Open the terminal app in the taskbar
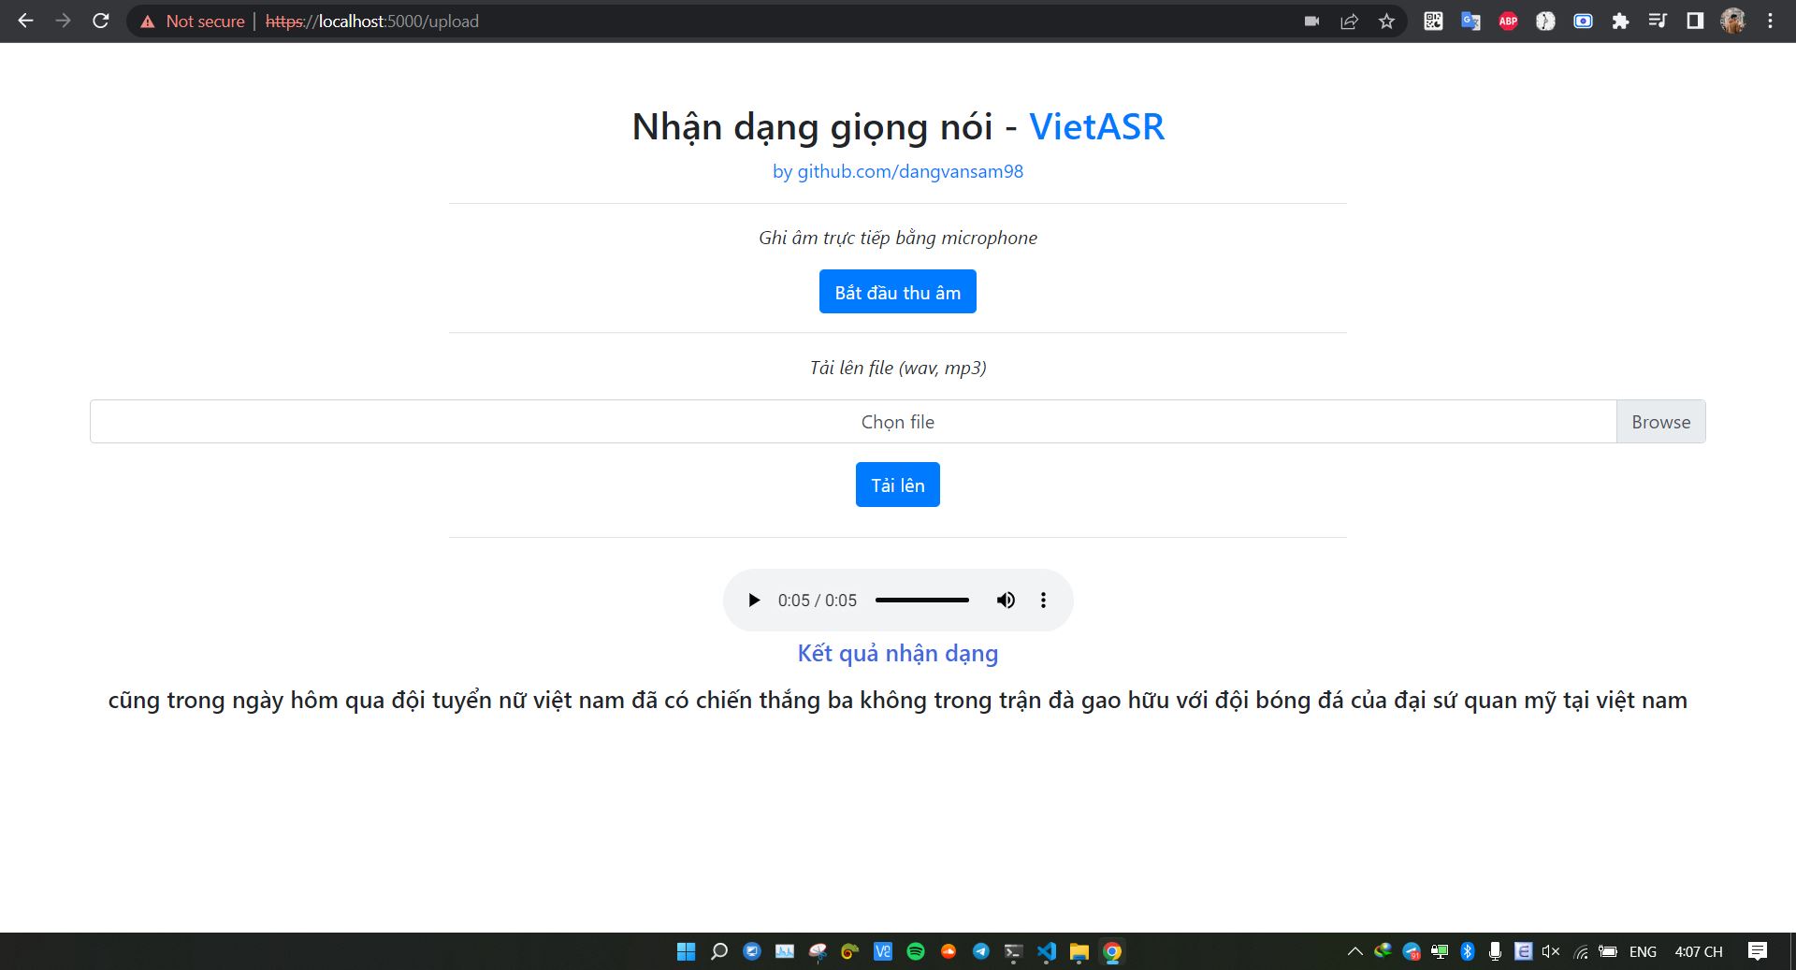 [1014, 951]
